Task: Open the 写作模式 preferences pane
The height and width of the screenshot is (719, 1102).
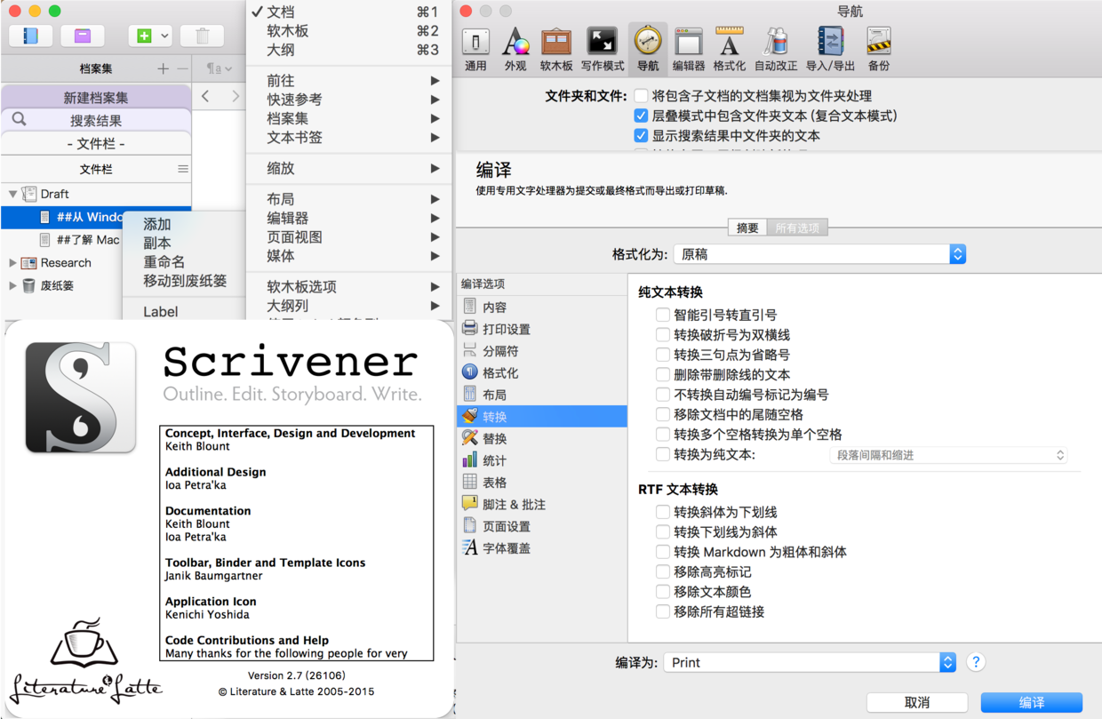Action: tap(603, 49)
